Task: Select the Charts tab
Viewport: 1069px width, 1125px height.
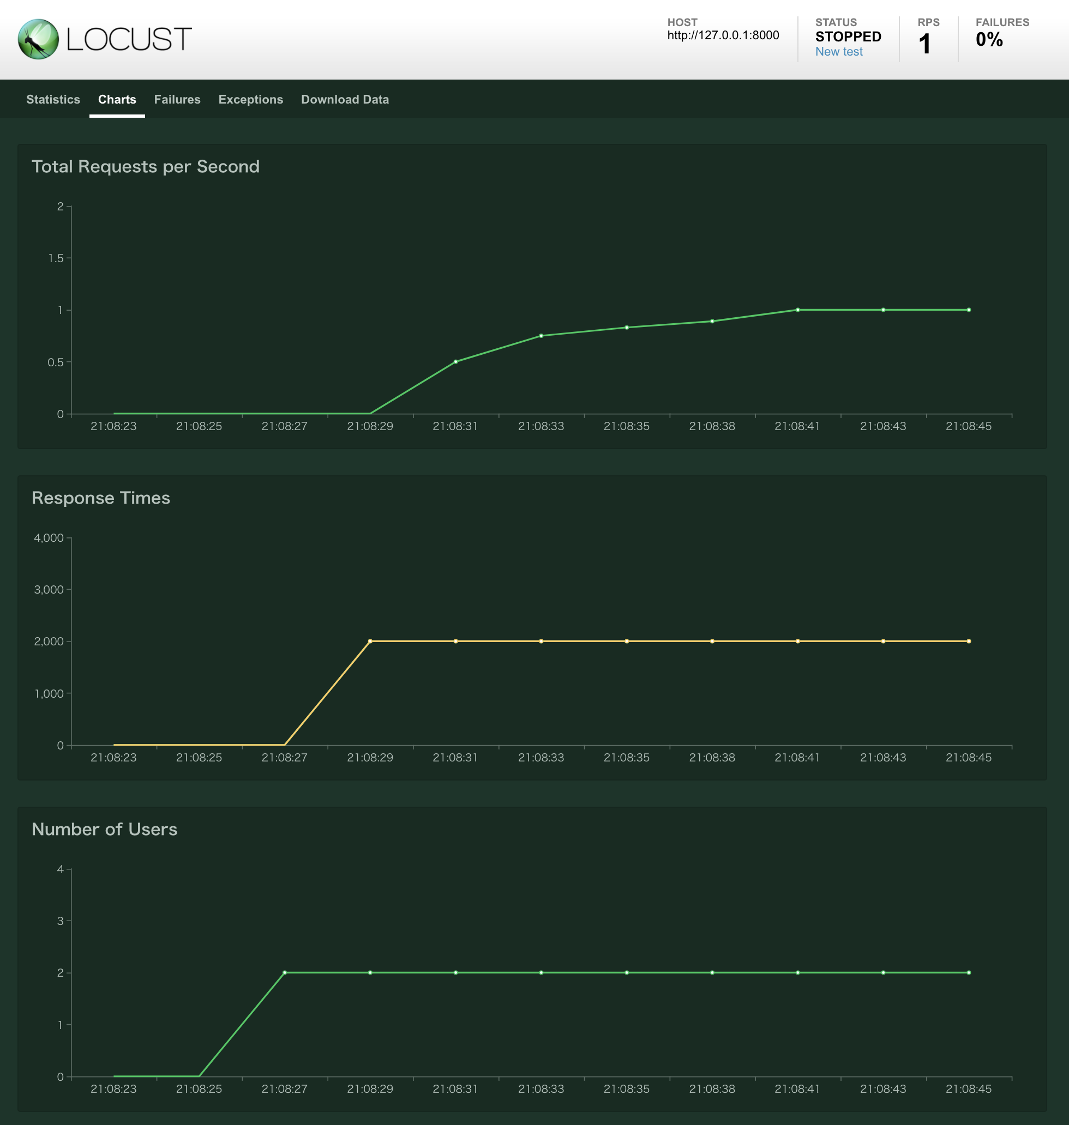Action: (117, 100)
